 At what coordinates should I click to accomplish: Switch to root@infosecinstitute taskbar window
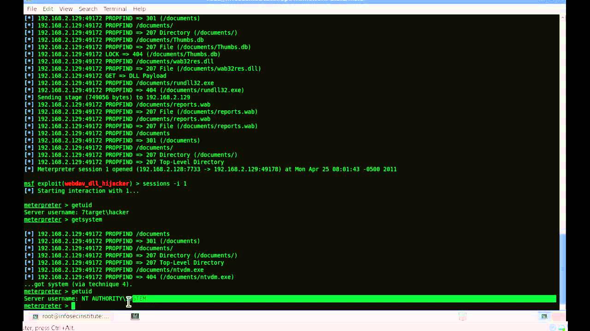(71, 316)
